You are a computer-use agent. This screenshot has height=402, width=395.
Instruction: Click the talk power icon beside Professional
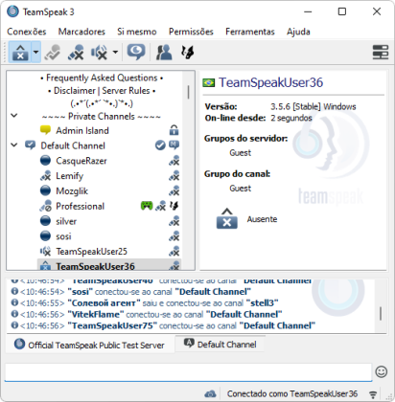coord(174,206)
